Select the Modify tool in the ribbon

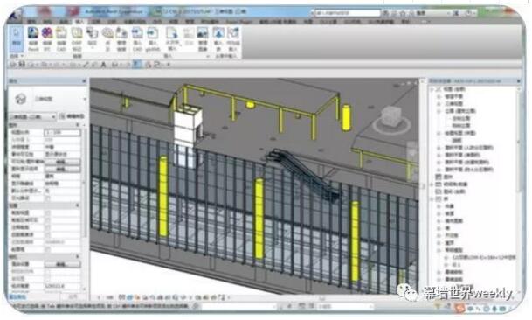click(16, 38)
